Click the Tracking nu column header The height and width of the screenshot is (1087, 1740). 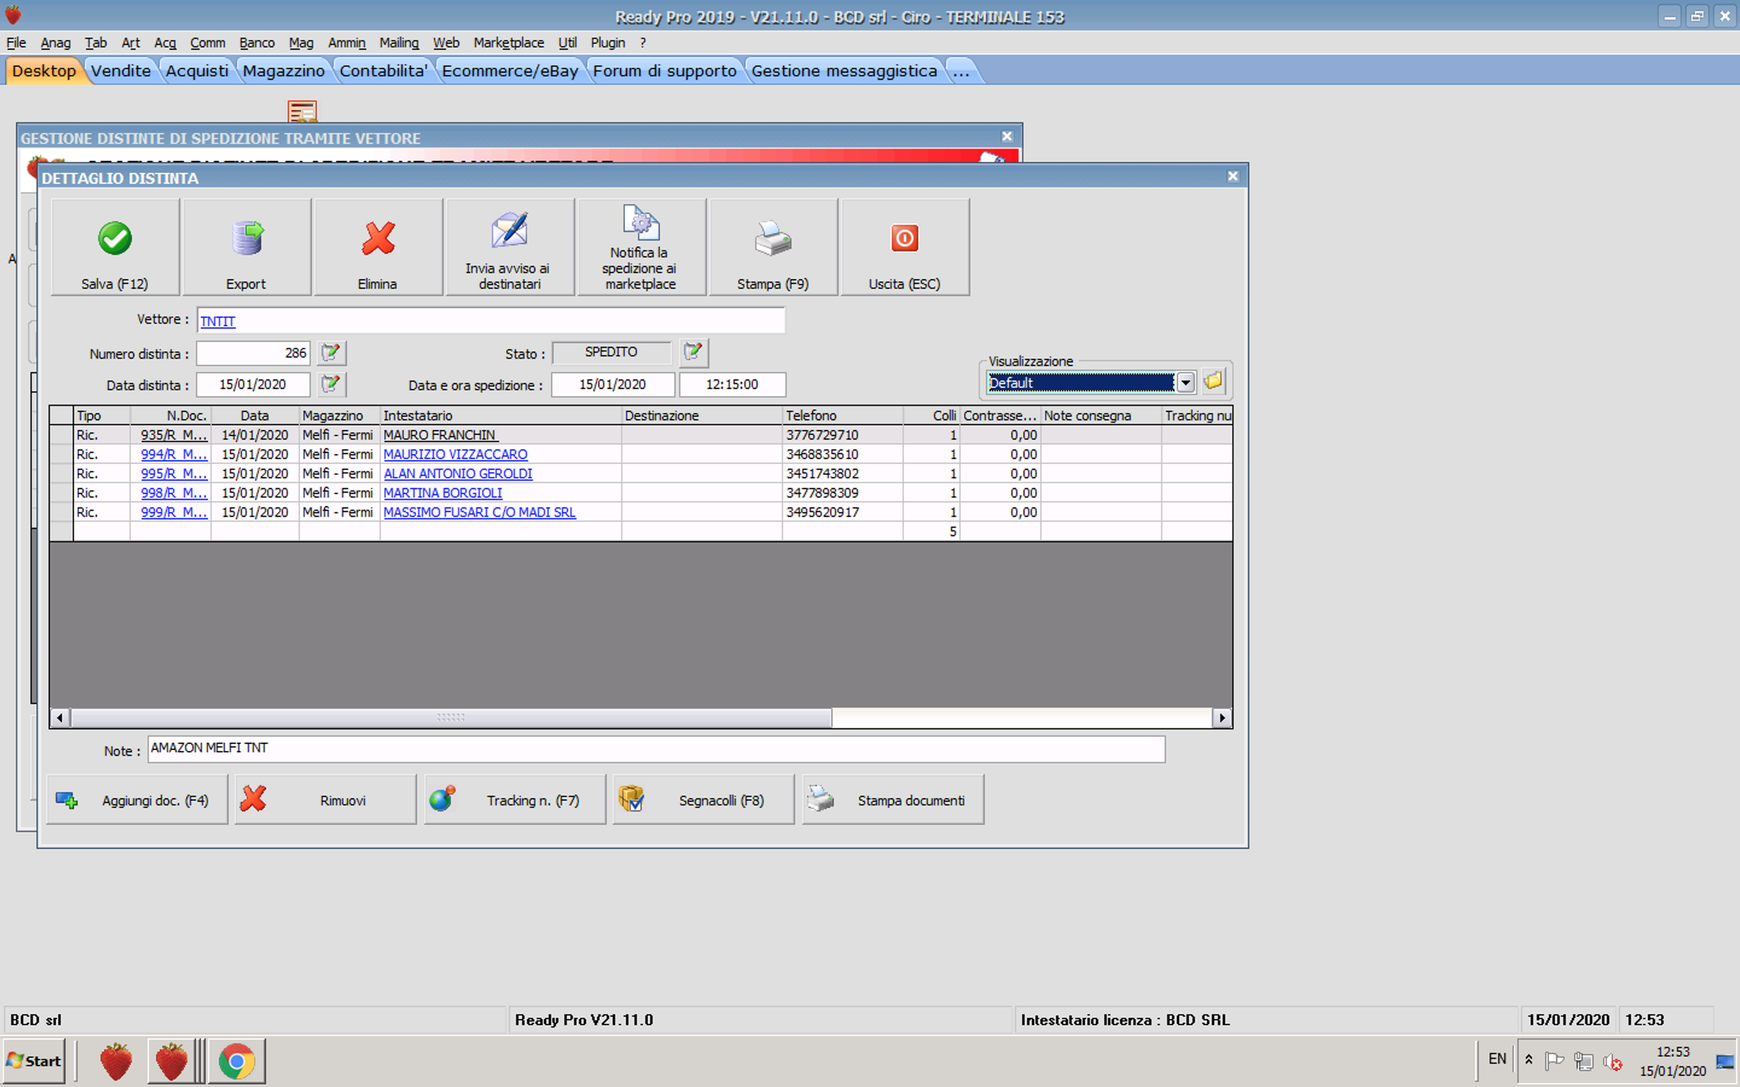[x=1197, y=415]
